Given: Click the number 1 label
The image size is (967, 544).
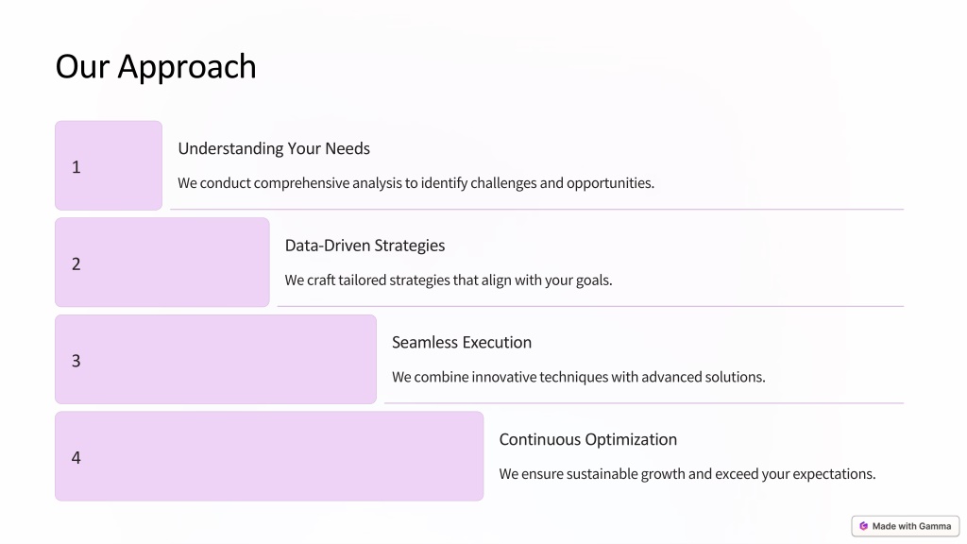Looking at the screenshot, I should [76, 167].
